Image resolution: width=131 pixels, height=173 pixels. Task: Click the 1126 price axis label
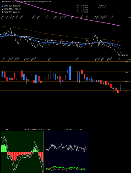127,62
